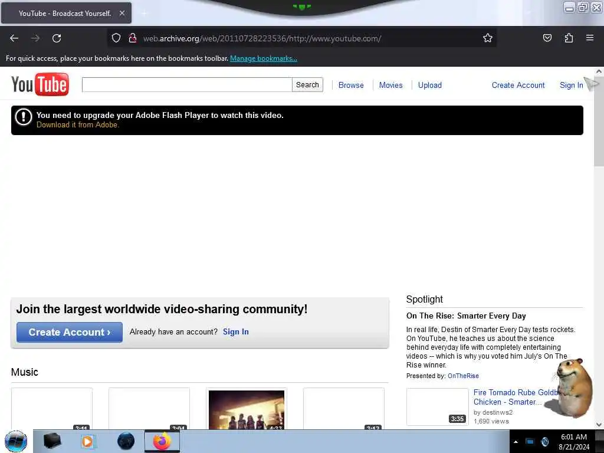
Task: Open the Browse menu link
Action: click(351, 85)
